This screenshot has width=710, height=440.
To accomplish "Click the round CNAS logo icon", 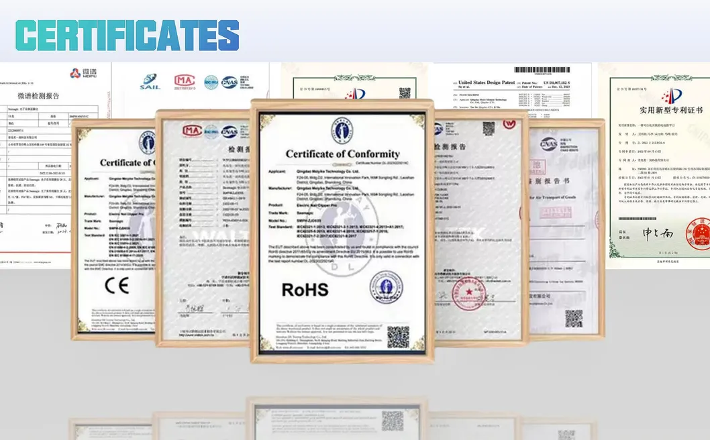I will tap(229, 82).
